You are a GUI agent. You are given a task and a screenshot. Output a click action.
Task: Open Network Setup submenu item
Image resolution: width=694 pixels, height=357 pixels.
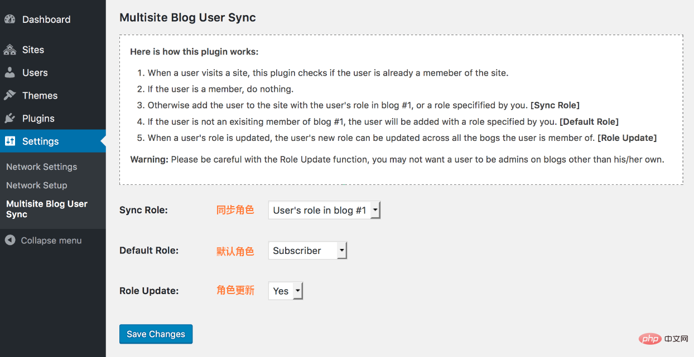coord(37,185)
